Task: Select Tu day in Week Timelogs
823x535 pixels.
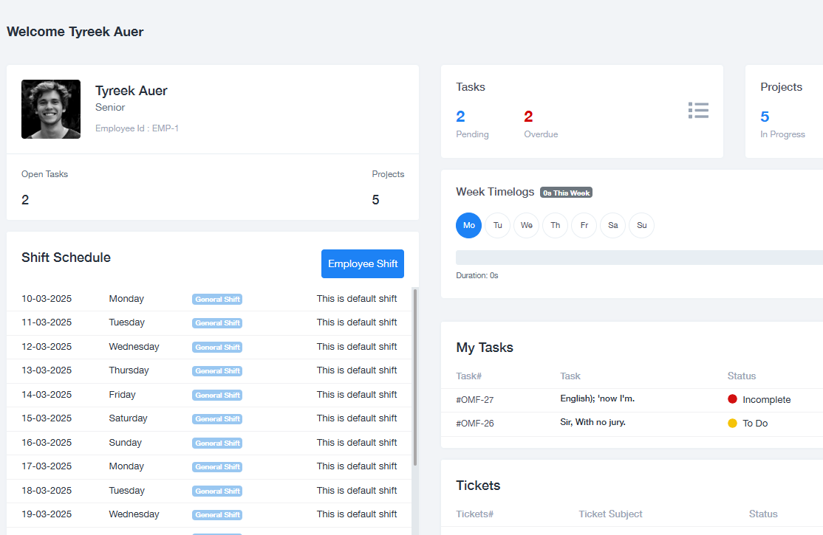Action: pyautogui.click(x=497, y=225)
